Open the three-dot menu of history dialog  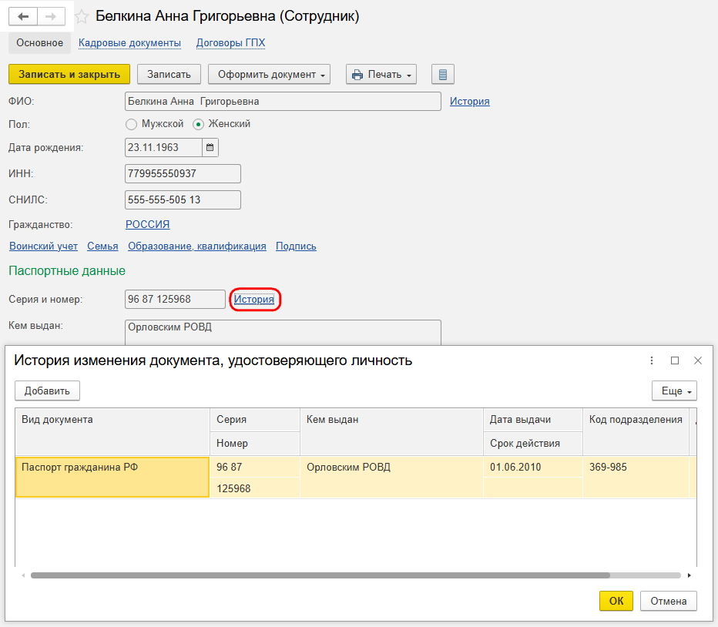[x=652, y=360]
